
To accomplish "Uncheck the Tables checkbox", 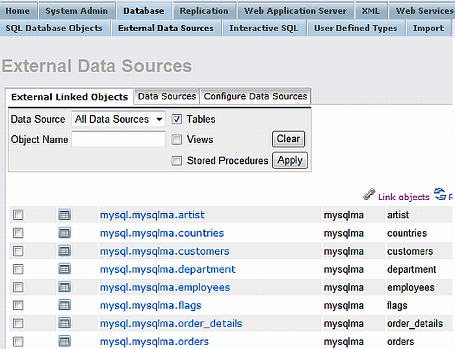I will (177, 120).
